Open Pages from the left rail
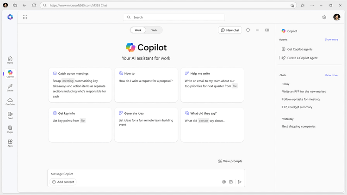 (10, 129)
